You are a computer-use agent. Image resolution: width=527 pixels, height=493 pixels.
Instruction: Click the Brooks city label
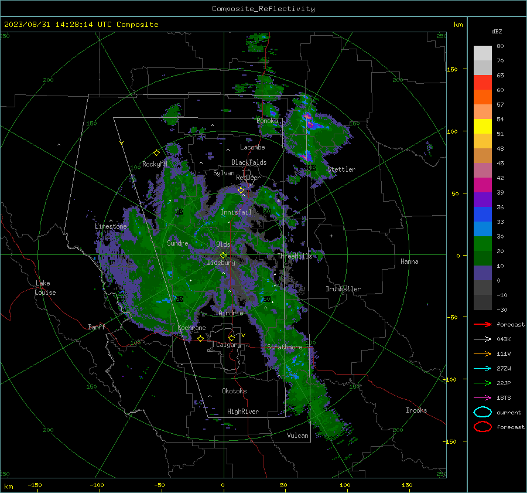[416, 410]
